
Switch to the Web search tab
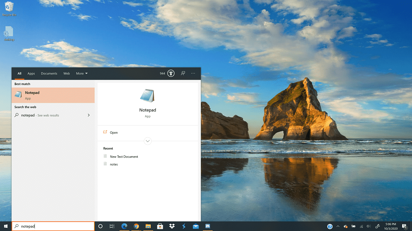click(x=66, y=74)
